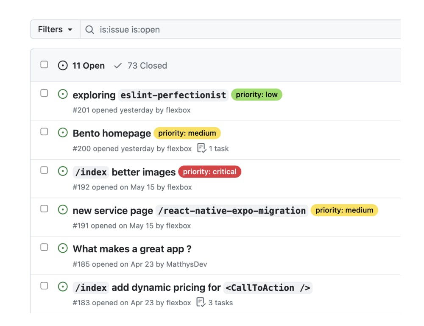The height and width of the screenshot is (326, 424).
Task: Open the Filters dropdown
Action: 56,30
